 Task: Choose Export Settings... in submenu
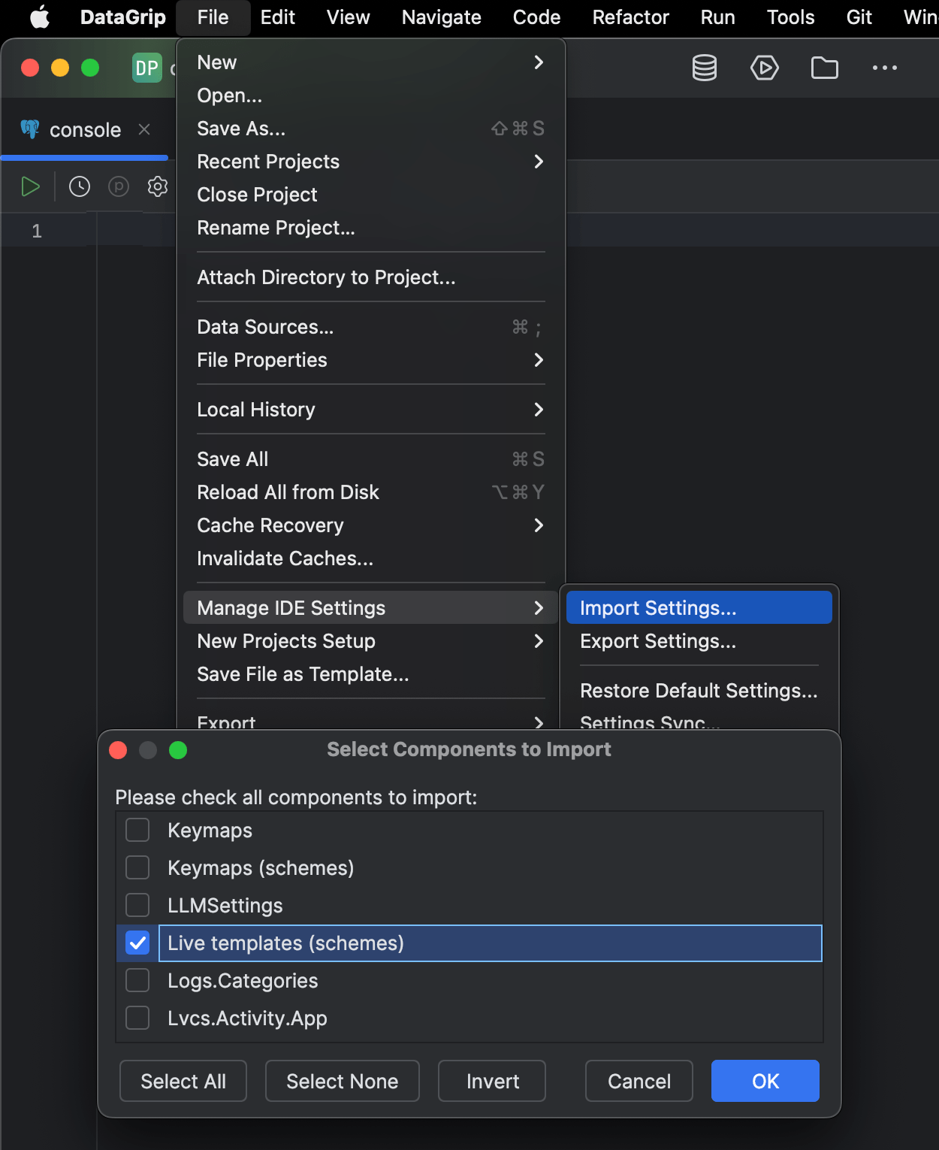pyautogui.click(x=699, y=641)
